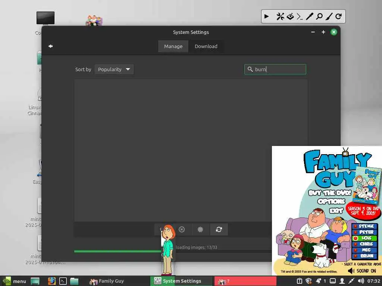Select the Meg character option
The height and width of the screenshot is (286, 382).
[x=364, y=250]
